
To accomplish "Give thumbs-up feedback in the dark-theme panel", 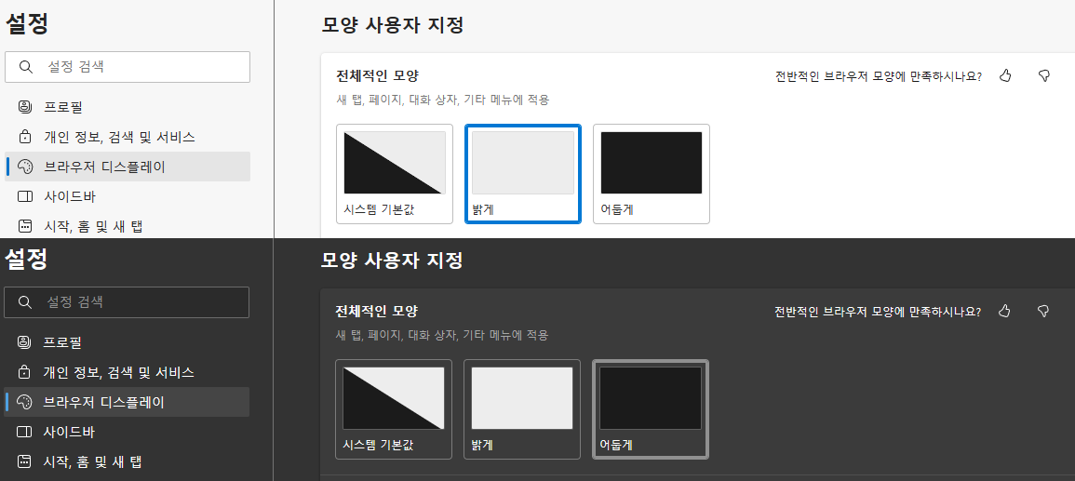I will [x=1004, y=311].
